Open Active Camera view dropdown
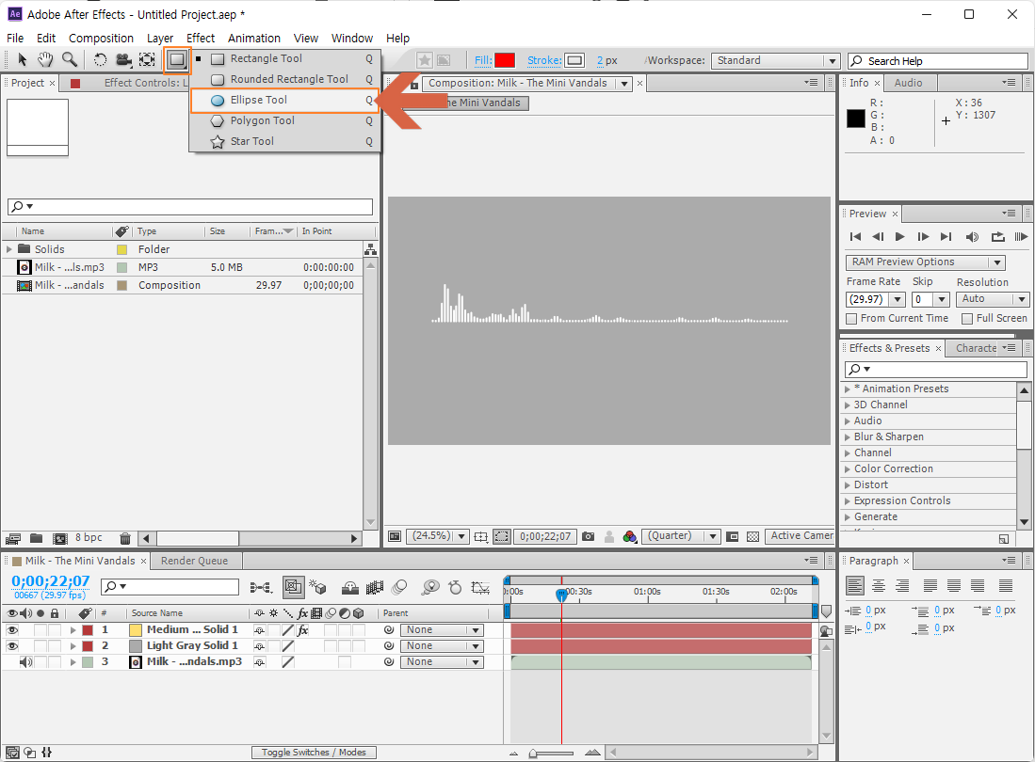 [800, 536]
